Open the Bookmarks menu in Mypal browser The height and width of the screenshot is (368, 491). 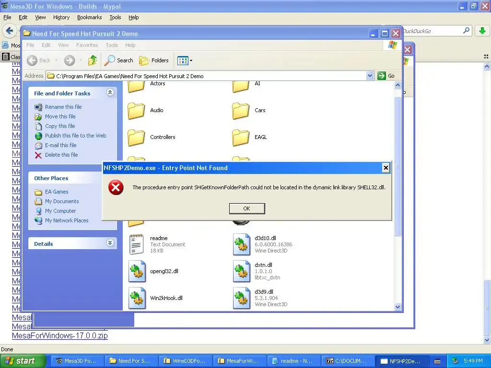coord(90,17)
